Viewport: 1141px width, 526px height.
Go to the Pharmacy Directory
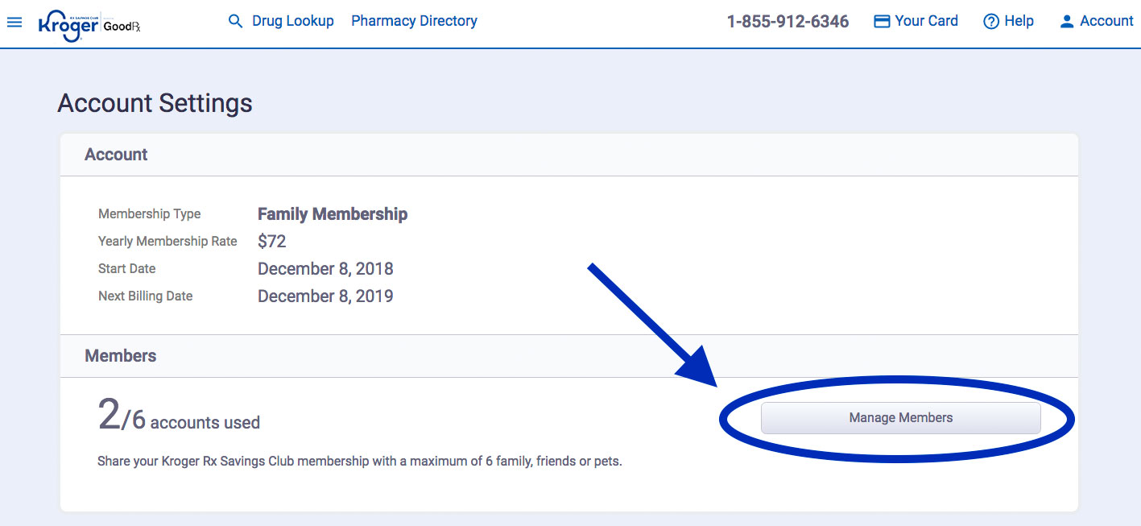414,21
